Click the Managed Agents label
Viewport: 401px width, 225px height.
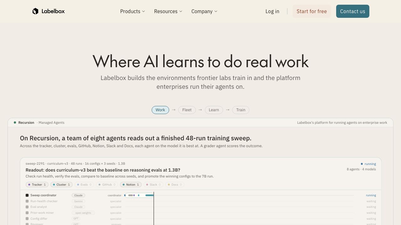point(51,122)
